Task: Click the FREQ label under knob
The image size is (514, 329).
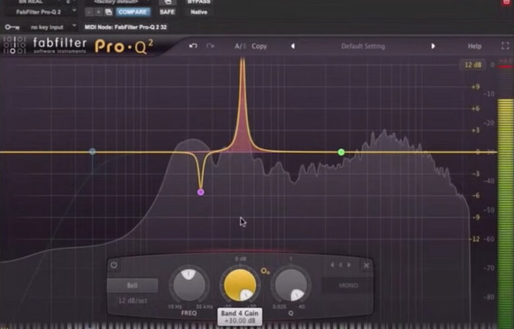Action: coord(189,313)
